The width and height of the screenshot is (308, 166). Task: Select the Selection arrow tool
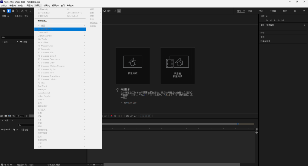point(9,11)
